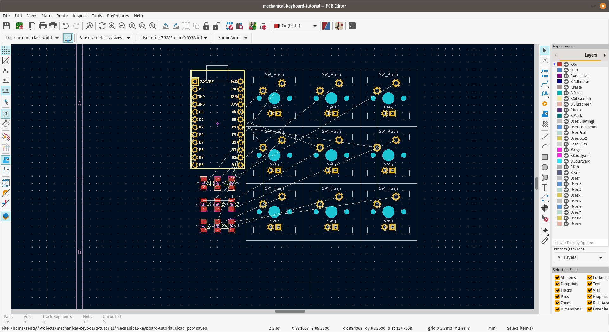This screenshot has height=332, width=609.
Task: Expand the All Layers presets dropdown
Action: pyautogui.click(x=580, y=258)
